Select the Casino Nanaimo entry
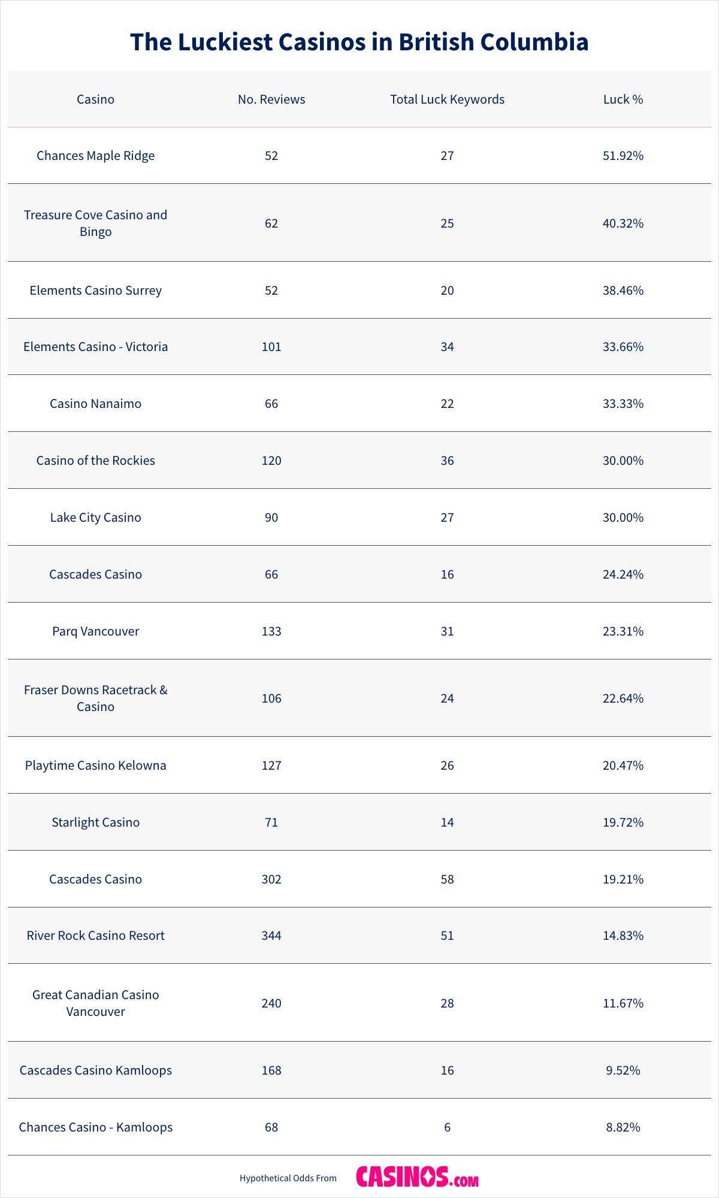Viewport: 719px width, 1198px height. (95, 404)
